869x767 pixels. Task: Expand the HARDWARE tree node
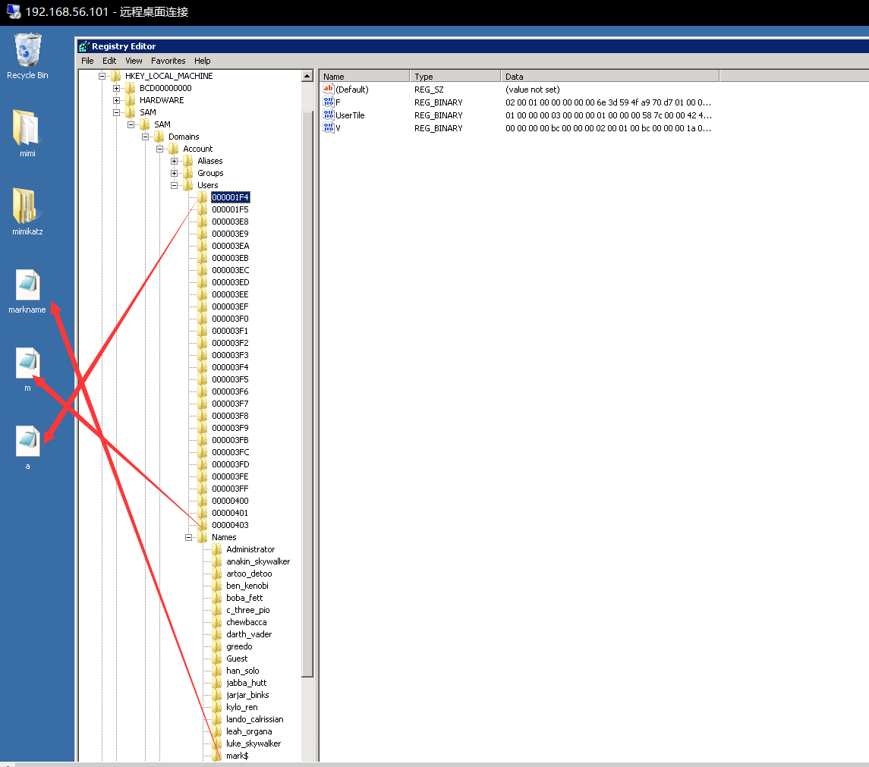pyautogui.click(x=116, y=100)
